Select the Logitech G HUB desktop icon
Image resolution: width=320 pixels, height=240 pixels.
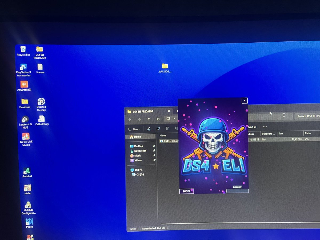click(25, 123)
